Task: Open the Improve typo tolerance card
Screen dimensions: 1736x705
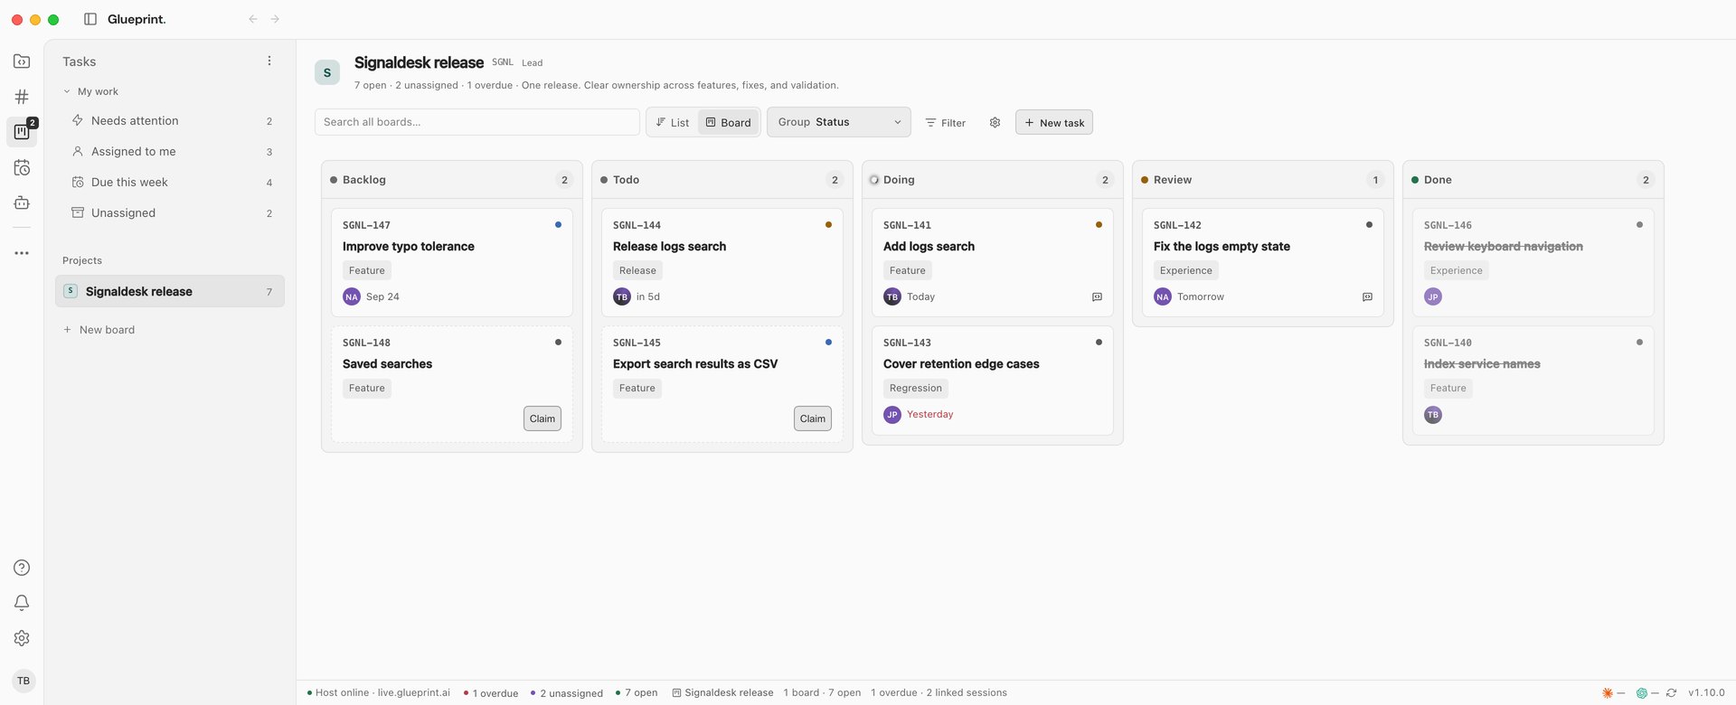Action: tap(452, 262)
